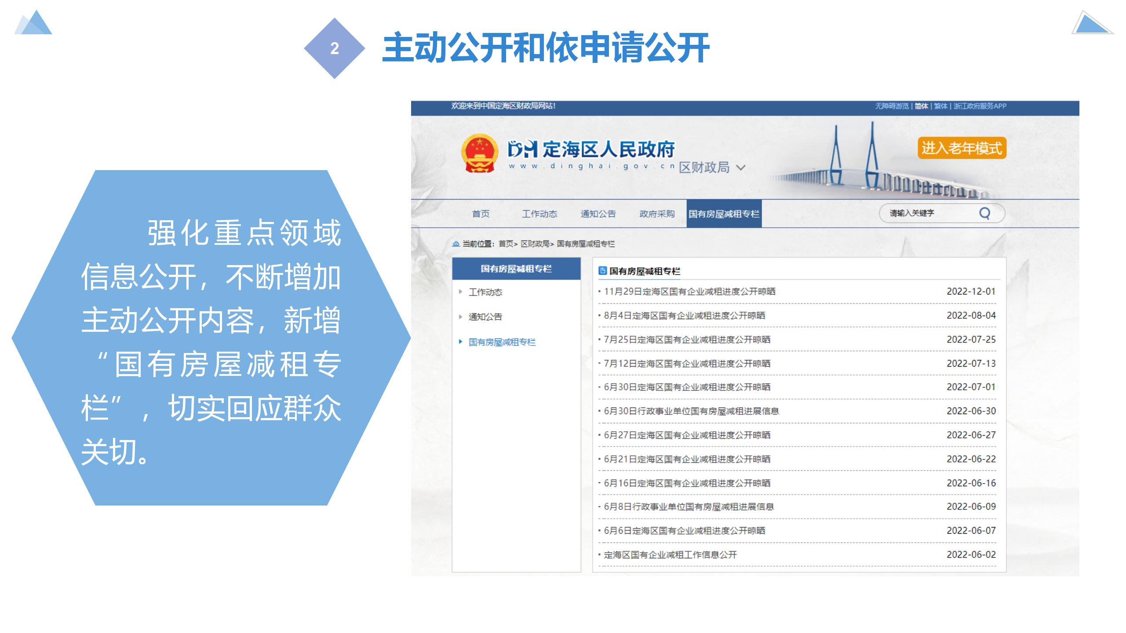This screenshot has width=1126, height=633.
Task: Click the home icon in breadcrumb
Action: point(456,244)
